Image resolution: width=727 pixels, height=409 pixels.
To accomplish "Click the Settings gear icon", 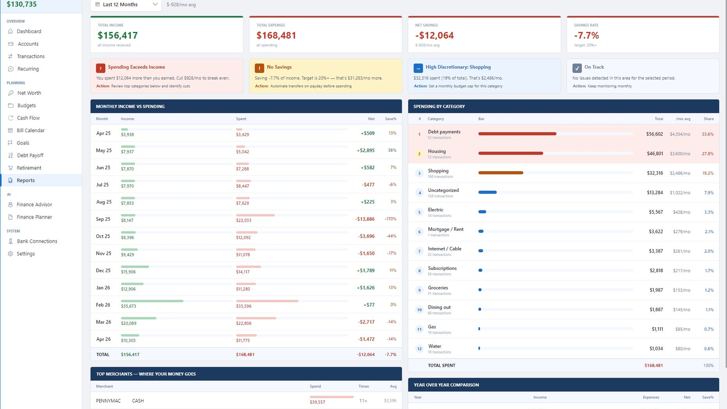I will coord(10,254).
